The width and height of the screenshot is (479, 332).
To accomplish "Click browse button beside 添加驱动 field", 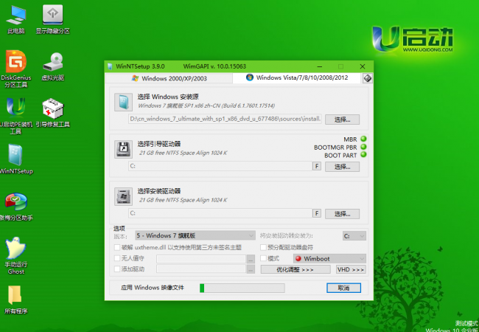I will point(251,269).
